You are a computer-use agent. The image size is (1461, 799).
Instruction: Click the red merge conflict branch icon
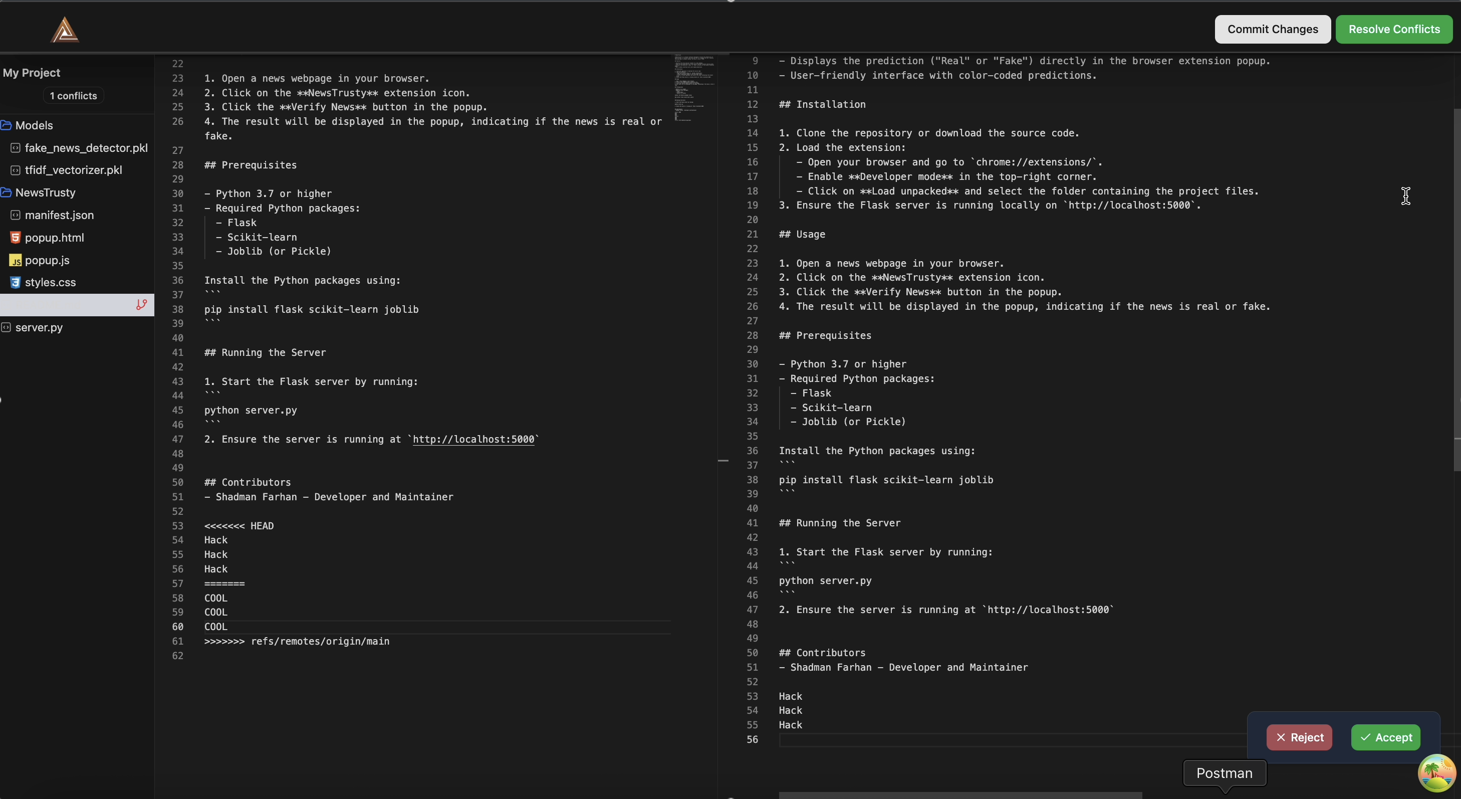141,305
